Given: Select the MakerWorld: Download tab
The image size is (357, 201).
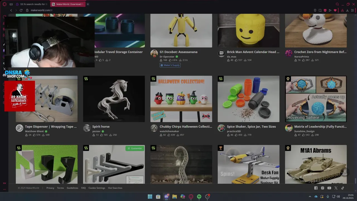Looking at the screenshot, I should (x=68, y=4).
